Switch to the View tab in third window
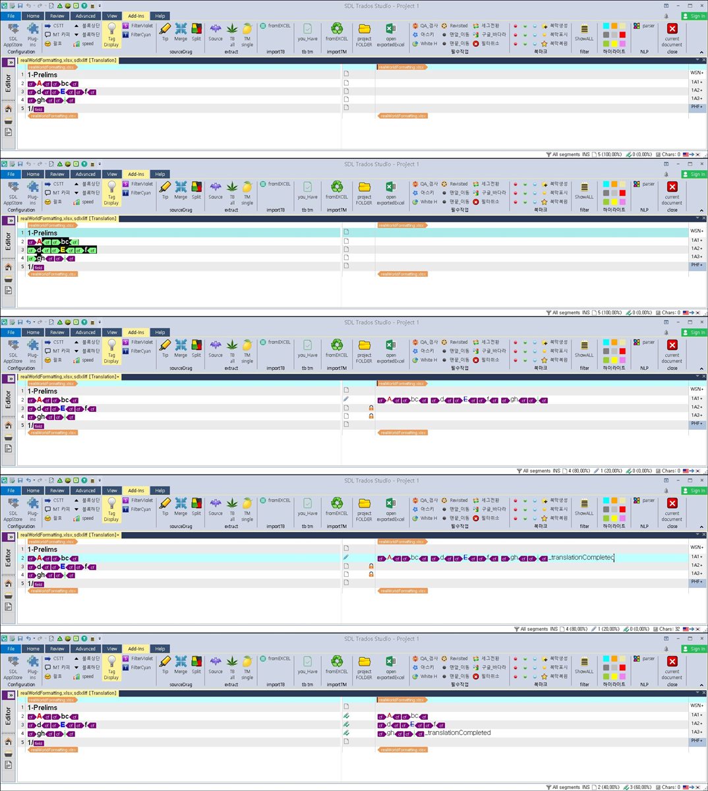708x791 pixels. [112, 332]
